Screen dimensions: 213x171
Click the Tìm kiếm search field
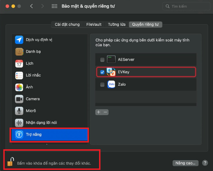(186, 6)
